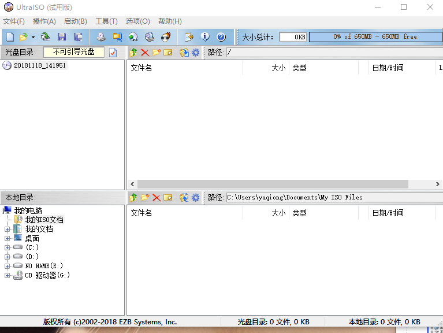
Task: Click New folder icon in disc pane
Action: (157, 52)
